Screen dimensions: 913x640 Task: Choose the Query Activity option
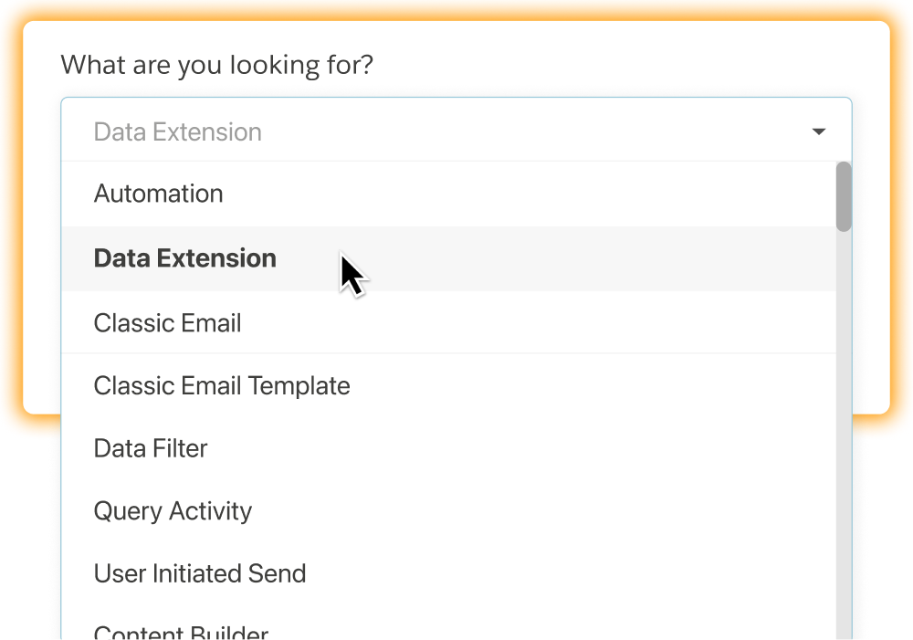[173, 510]
